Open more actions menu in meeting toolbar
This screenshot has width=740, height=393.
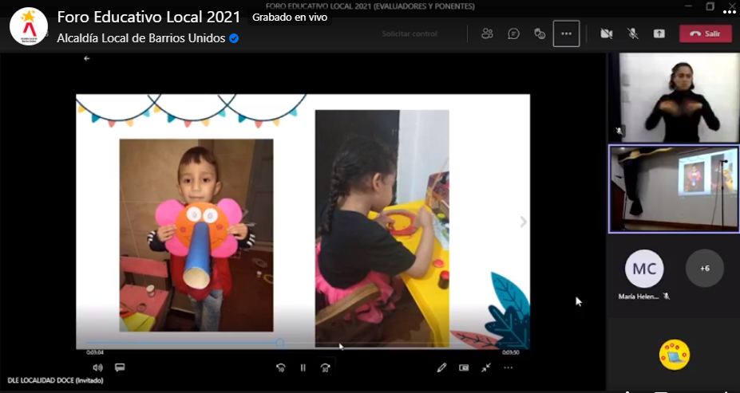[x=566, y=33]
